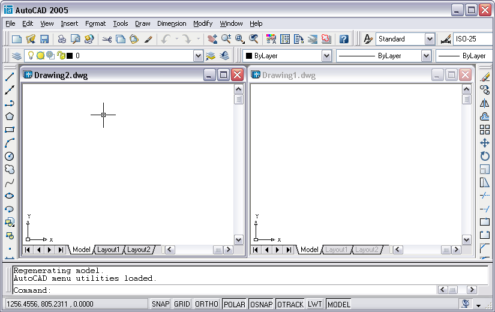Open the undo history dropdown arrow
This screenshot has height=312, width=495.
[177, 39]
